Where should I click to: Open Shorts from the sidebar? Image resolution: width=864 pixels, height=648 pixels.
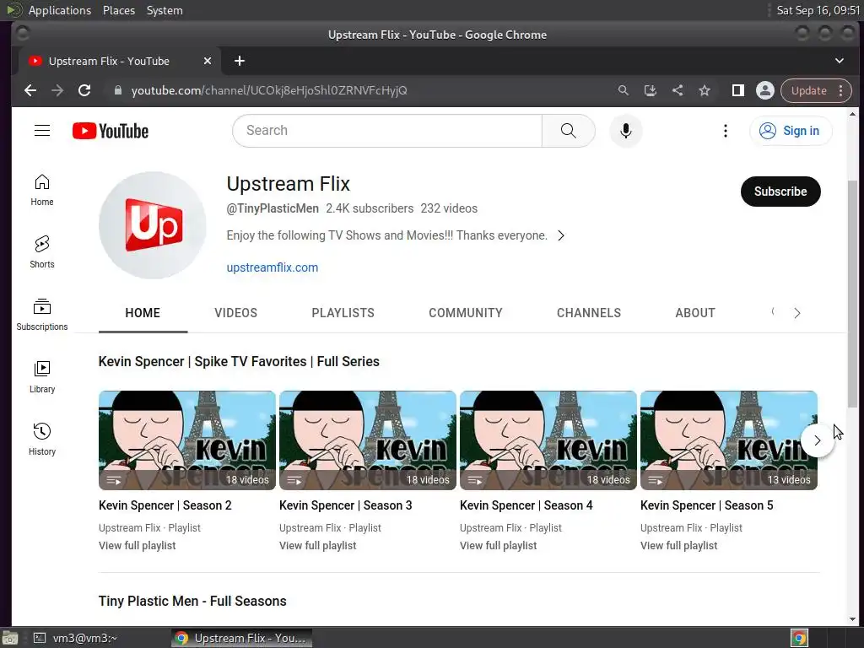pos(42,252)
